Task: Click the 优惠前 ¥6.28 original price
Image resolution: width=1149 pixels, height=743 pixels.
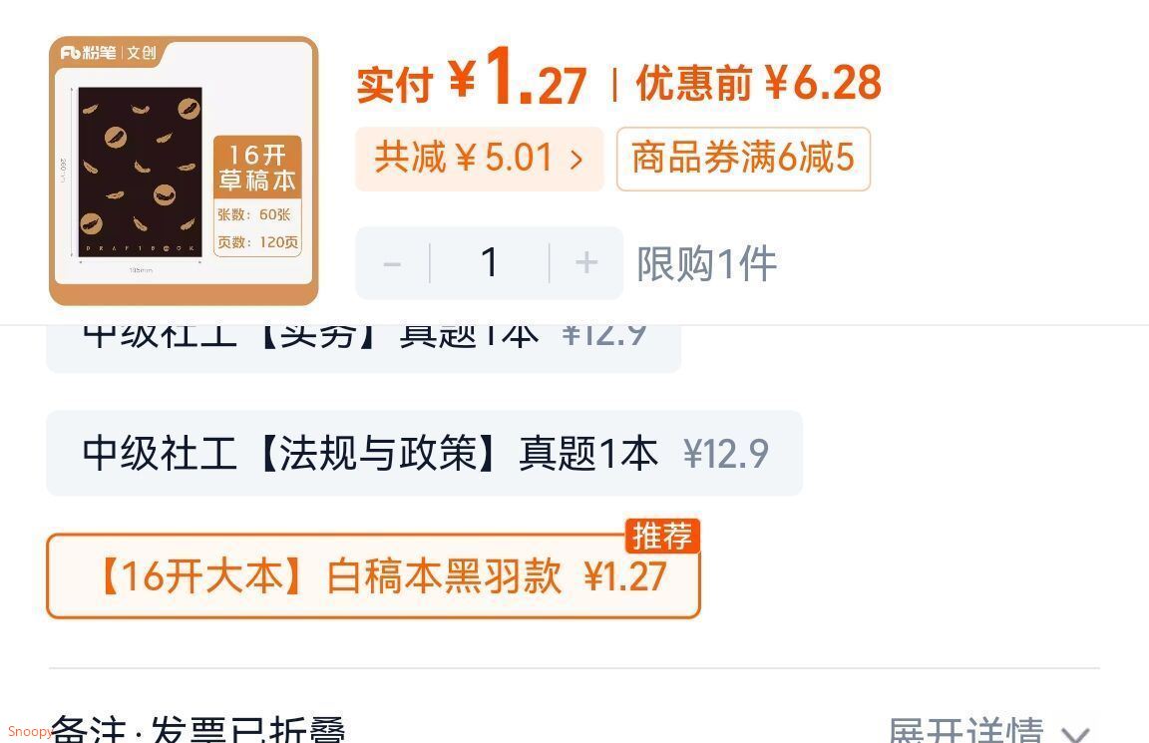Action: (x=758, y=82)
